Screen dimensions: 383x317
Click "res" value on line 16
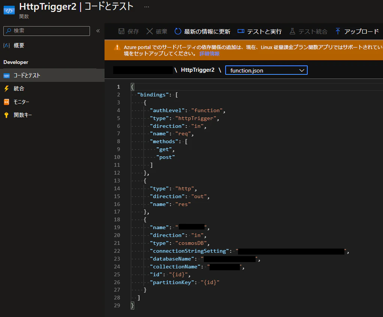pos(183,204)
